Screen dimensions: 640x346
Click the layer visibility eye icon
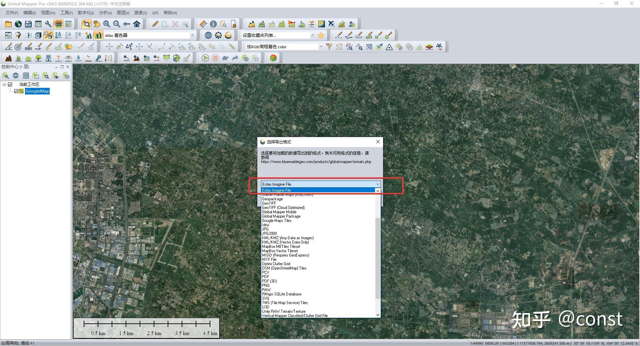pos(56,76)
